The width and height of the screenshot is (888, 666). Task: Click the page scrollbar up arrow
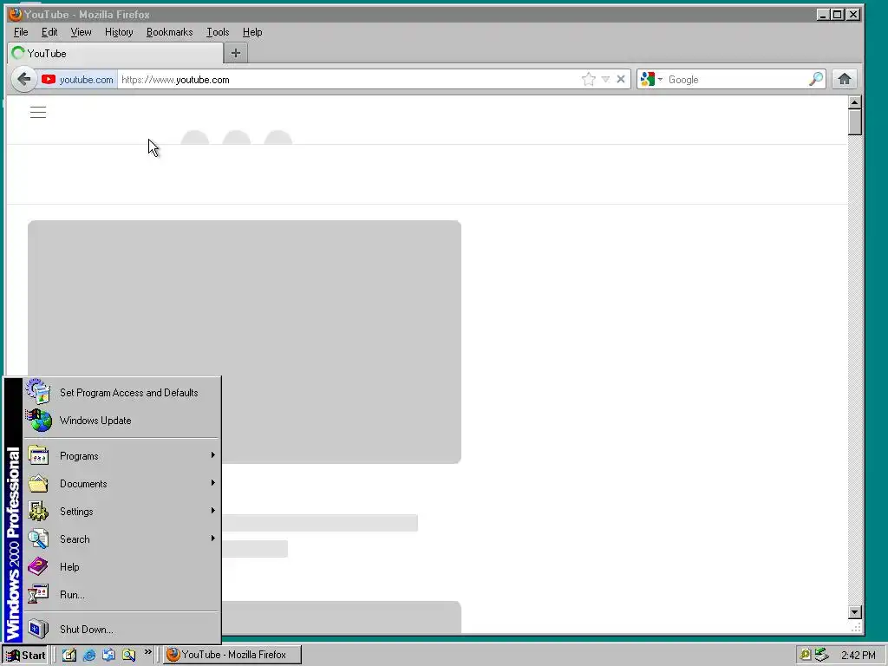click(854, 102)
